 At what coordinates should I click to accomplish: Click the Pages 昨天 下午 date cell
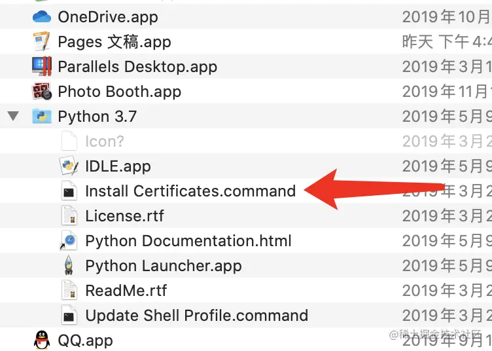click(x=447, y=42)
